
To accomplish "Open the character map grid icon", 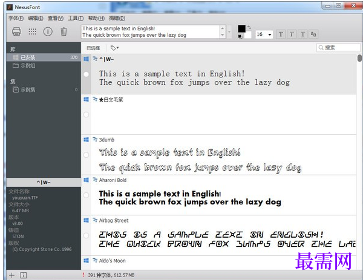I will tap(32, 31).
